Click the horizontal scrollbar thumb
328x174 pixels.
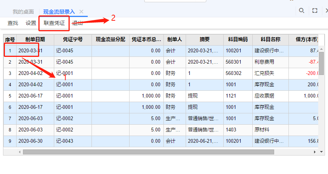click(x=148, y=152)
